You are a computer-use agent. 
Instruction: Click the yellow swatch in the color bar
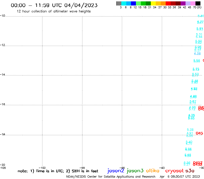(153, 3)
